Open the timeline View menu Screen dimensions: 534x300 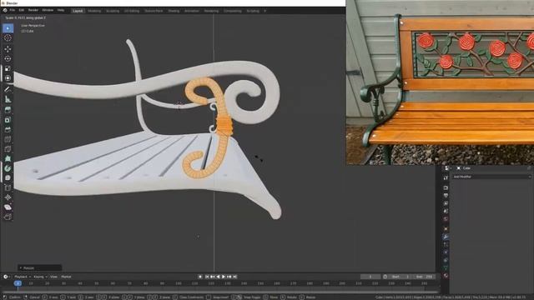point(53,277)
